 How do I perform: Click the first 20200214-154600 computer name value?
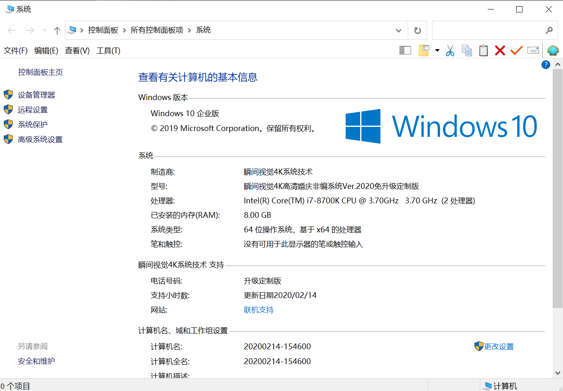tap(277, 347)
